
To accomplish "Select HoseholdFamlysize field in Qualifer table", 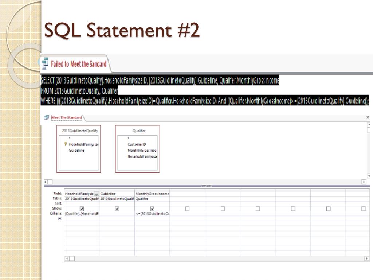I will click(x=142, y=156).
